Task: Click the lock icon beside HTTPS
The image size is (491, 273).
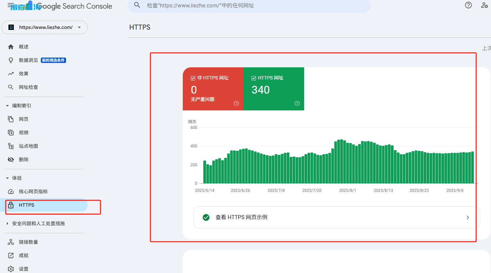Action: (x=11, y=205)
